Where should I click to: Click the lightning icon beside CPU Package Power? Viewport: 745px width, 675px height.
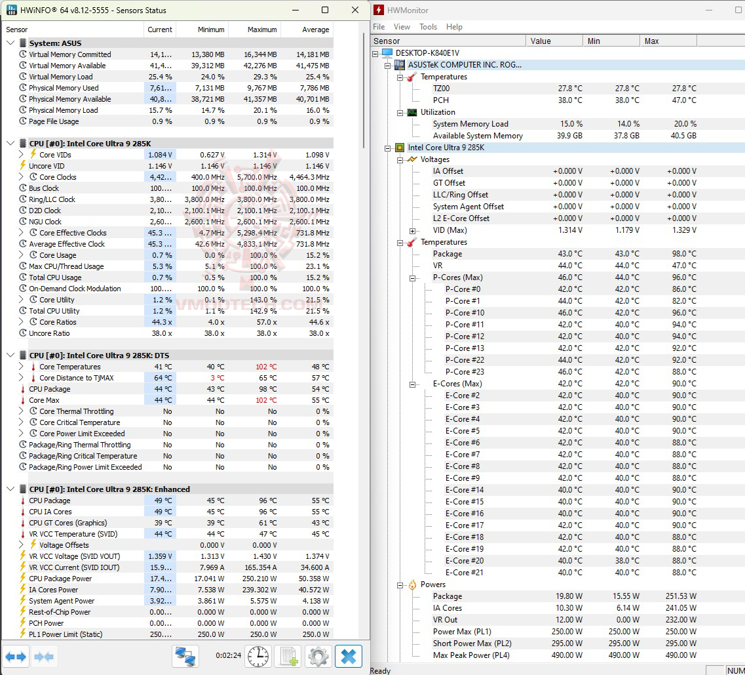click(22, 579)
